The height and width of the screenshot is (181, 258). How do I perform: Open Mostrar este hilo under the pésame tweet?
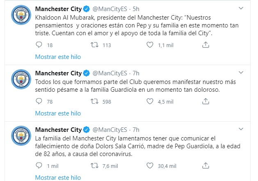[58, 113]
